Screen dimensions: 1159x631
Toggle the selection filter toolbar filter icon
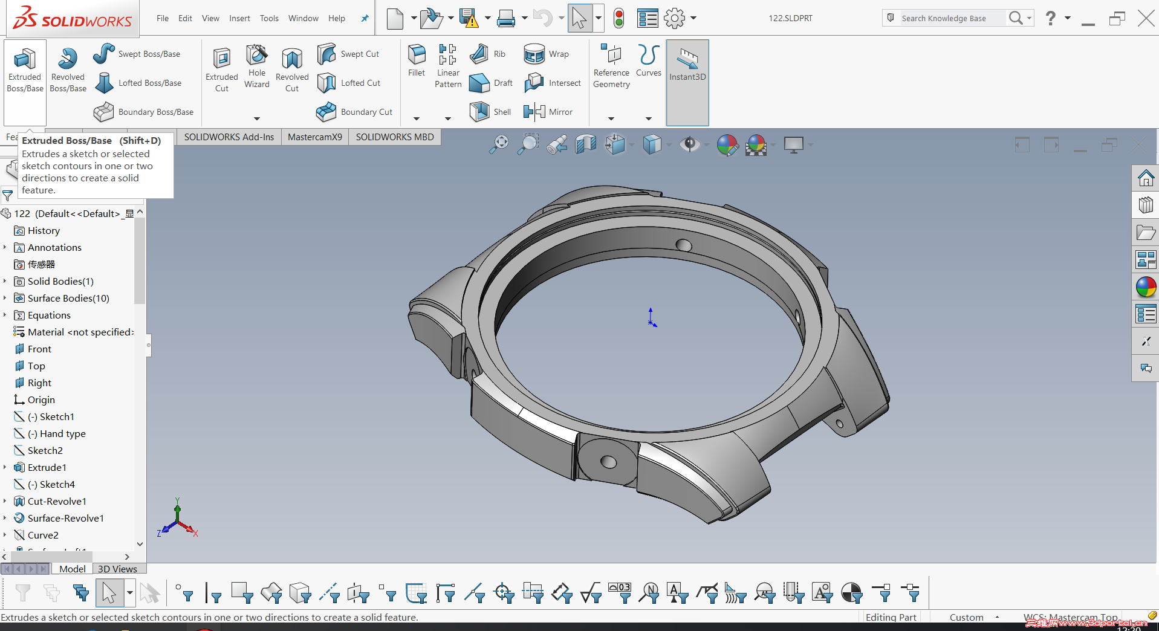click(x=22, y=593)
